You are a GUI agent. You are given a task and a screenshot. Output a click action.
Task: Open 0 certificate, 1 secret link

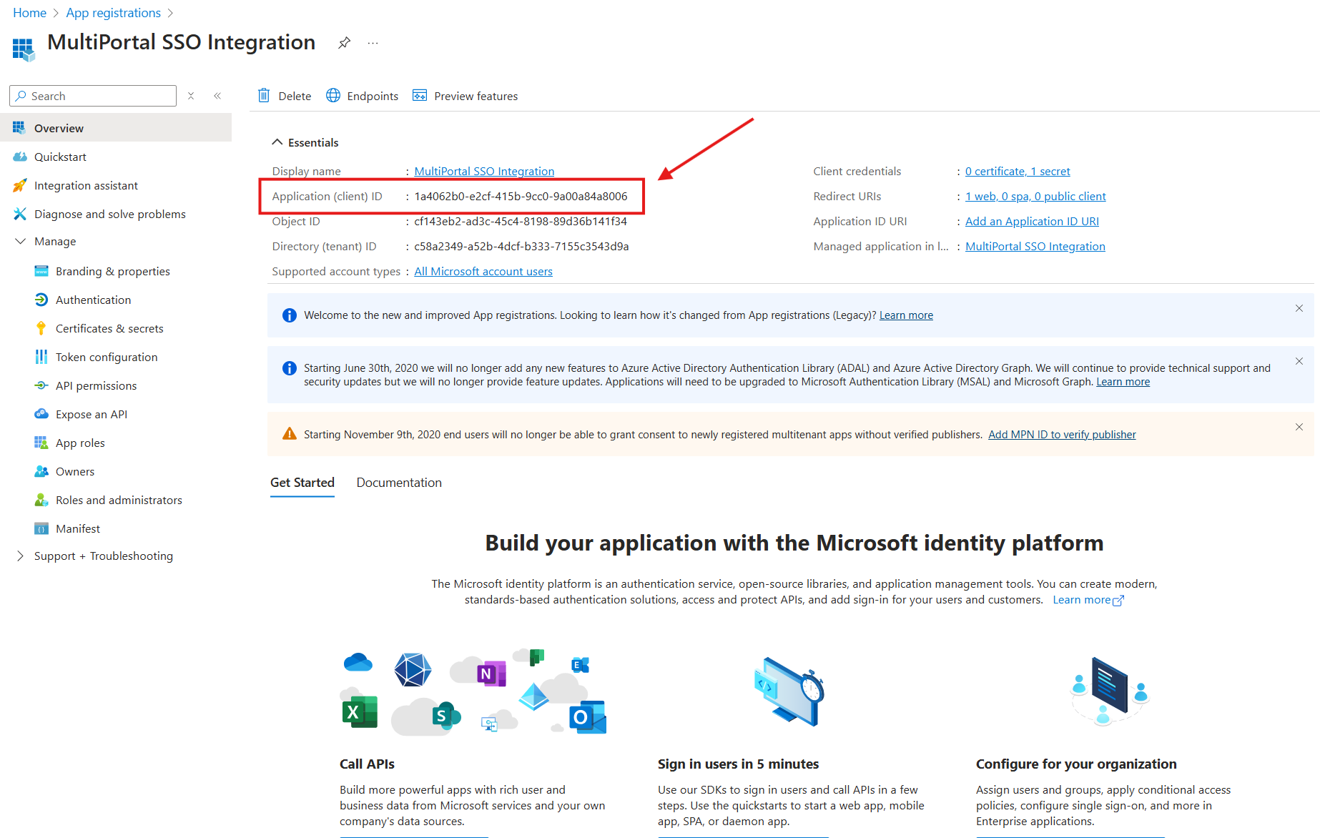point(1018,171)
